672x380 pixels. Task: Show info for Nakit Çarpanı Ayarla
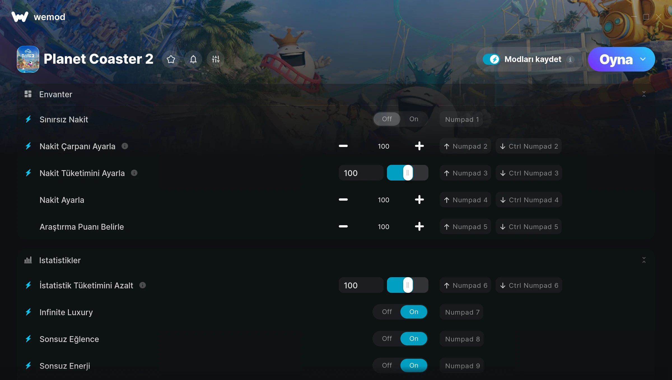pos(125,146)
